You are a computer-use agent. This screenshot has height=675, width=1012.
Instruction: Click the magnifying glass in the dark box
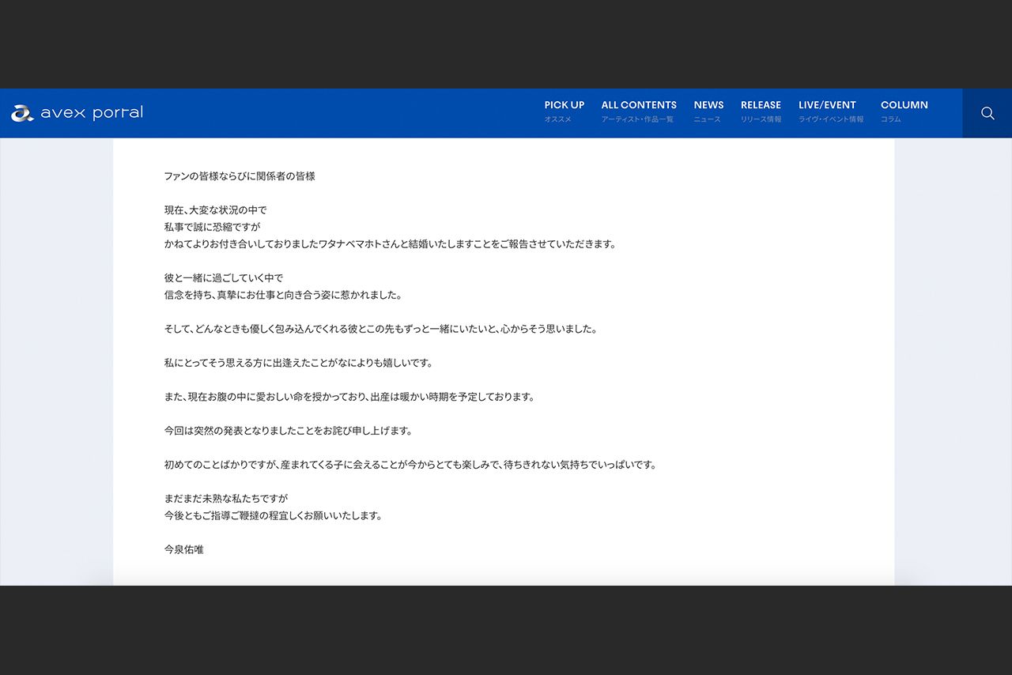987,113
